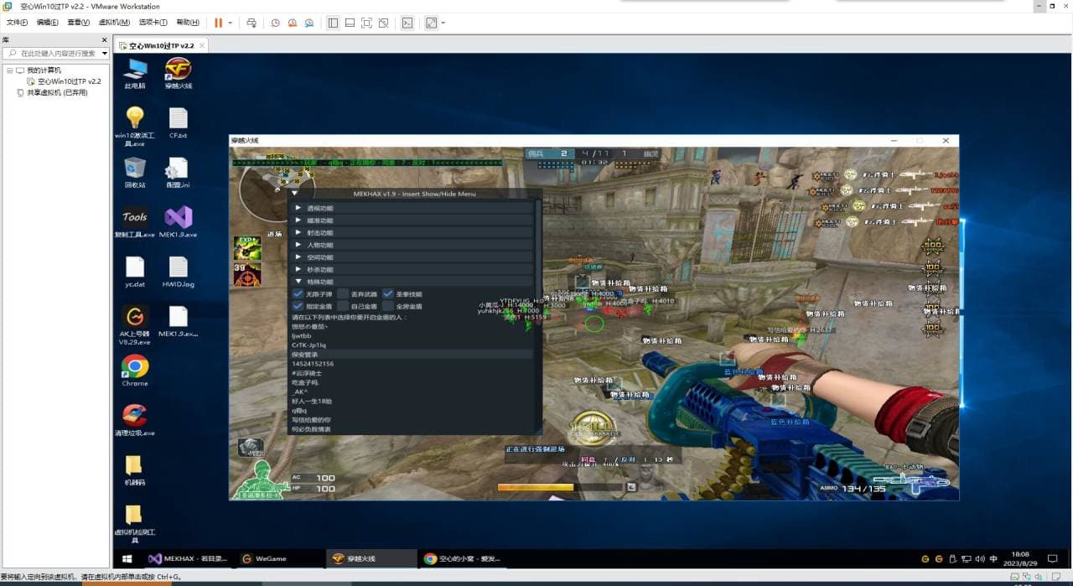Image resolution: width=1073 pixels, height=586 pixels.
Task: Expand the 空间功能 section
Action: tap(411, 257)
